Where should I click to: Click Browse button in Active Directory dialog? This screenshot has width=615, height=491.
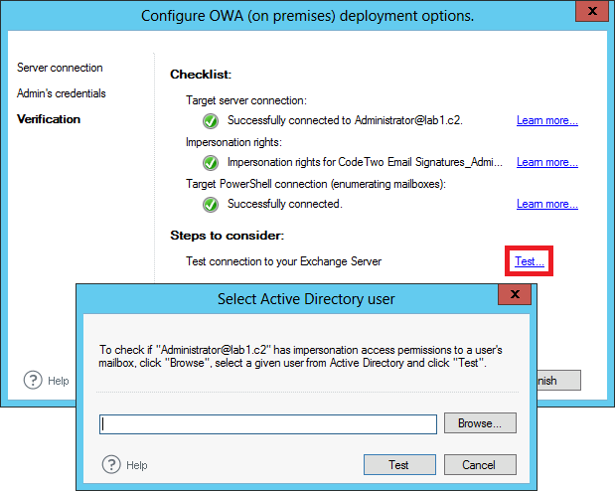tap(480, 422)
